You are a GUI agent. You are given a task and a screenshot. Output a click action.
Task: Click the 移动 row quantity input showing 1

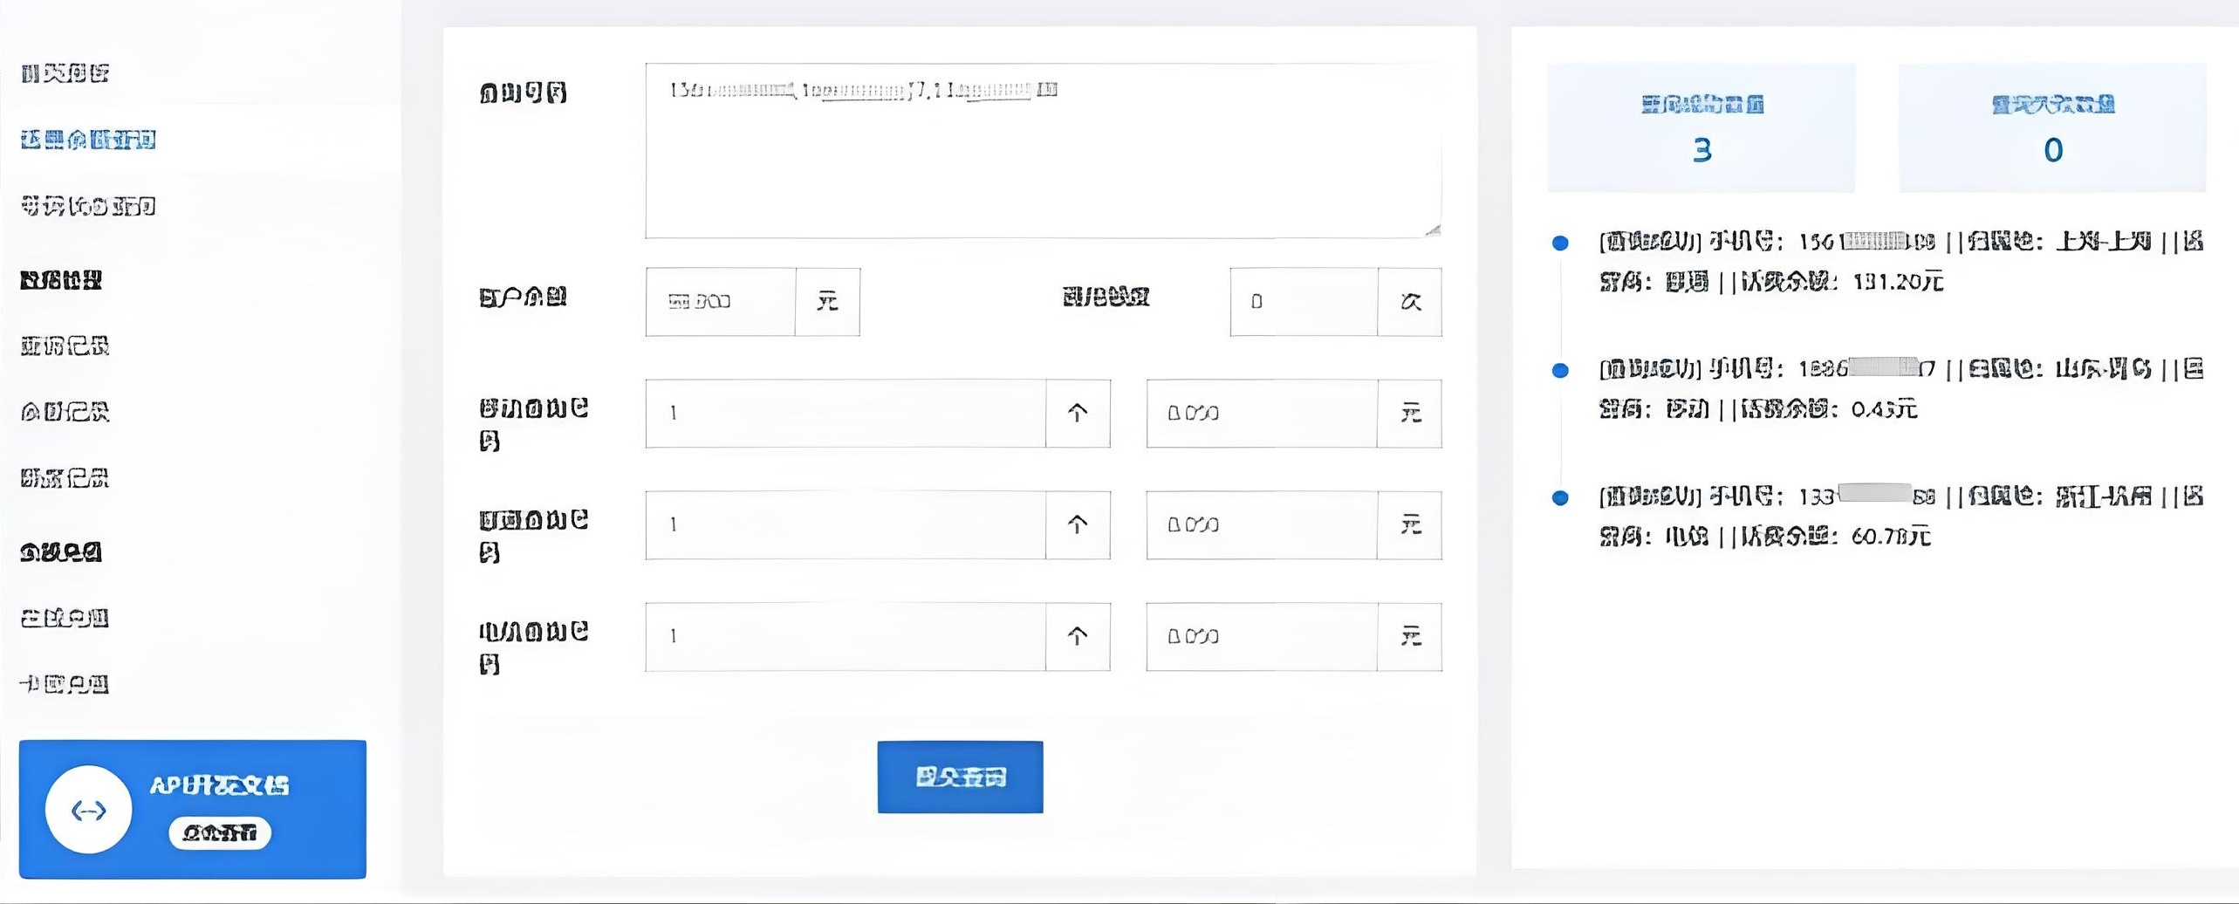845,413
